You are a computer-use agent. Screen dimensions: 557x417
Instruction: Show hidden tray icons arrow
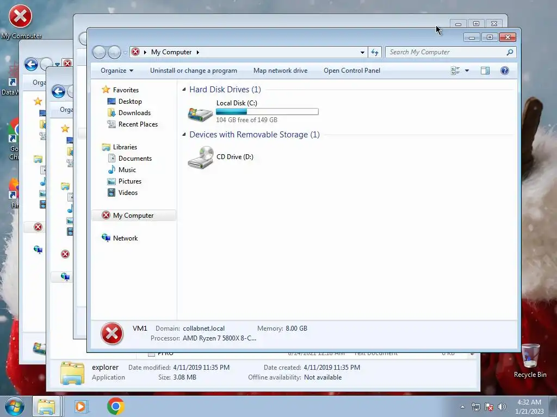click(x=462, y=407)
